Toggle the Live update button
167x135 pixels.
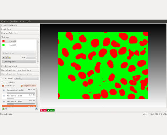[x=19, y=62]
